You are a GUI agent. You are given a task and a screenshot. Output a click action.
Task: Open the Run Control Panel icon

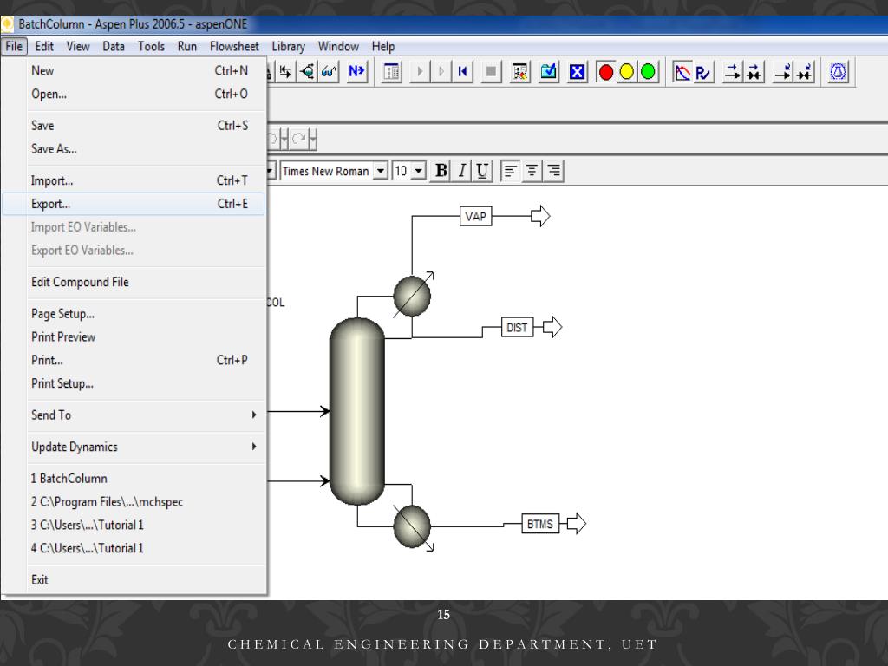coord(520,72)
